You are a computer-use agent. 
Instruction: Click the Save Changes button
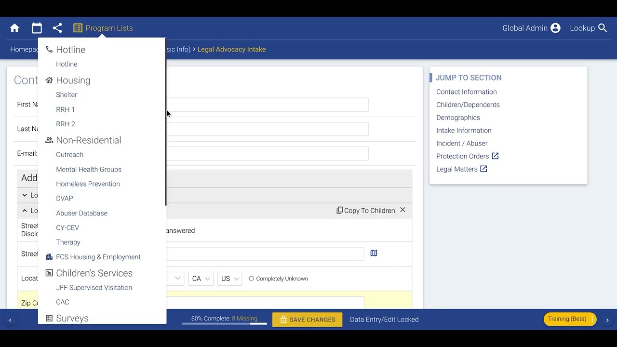(308, 320)
